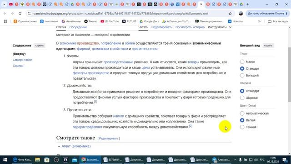Open a new tab with the plus icon

coord(247,4)
